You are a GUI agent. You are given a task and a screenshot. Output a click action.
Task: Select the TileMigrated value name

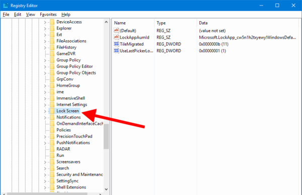tap(132, 44)
